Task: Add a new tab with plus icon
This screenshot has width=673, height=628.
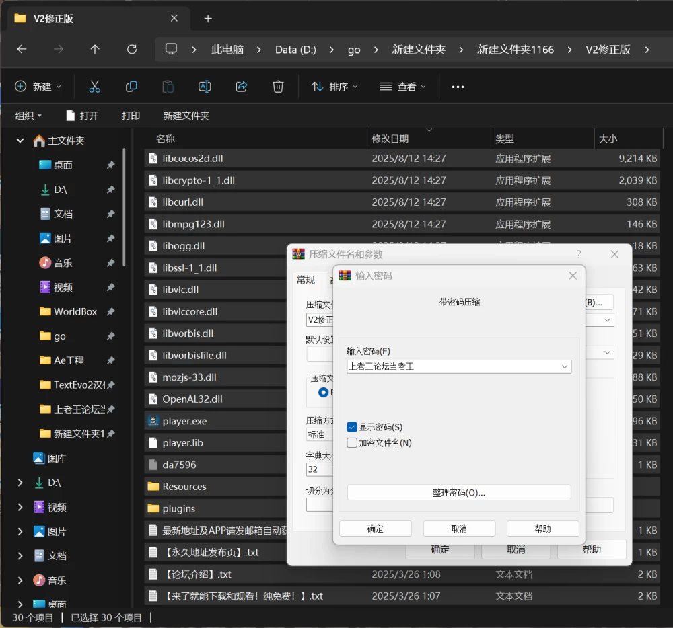Action: (208, 18)
